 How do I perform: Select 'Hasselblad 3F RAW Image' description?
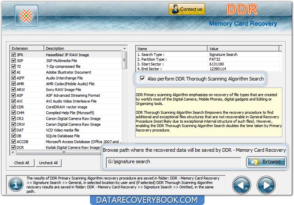click(67, 55)
